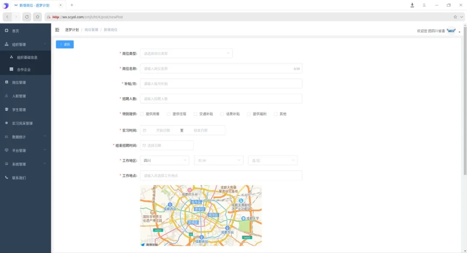Screen dimensions: 467x253
Task: Open the 市/州 city dropdown
Action: coord(218,160)
